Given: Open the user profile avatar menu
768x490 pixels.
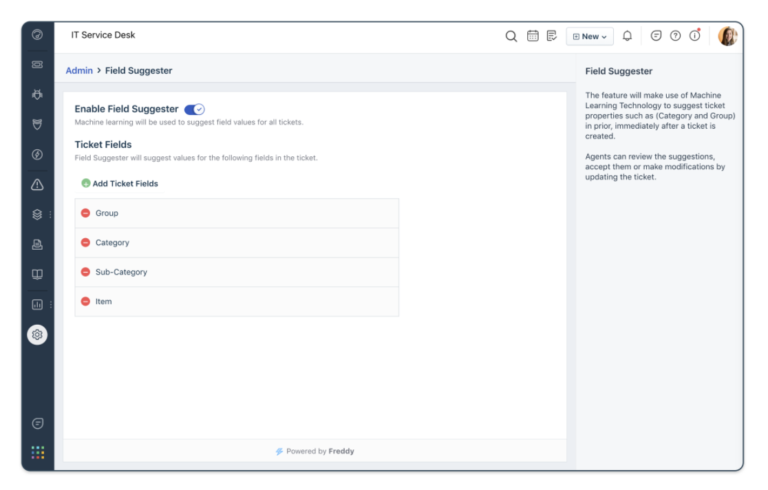Looking at the screenshot, I should (x=727, y=36).
